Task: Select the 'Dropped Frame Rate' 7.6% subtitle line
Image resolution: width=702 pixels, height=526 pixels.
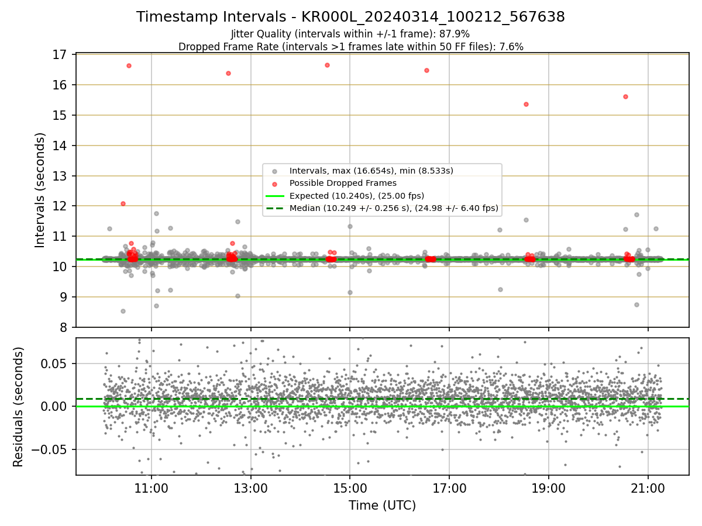Action: (350, 47)
